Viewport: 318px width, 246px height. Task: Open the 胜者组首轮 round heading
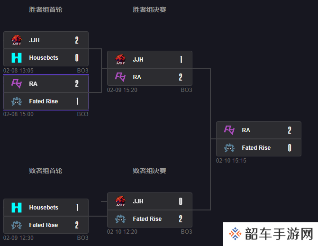point(45,9)
